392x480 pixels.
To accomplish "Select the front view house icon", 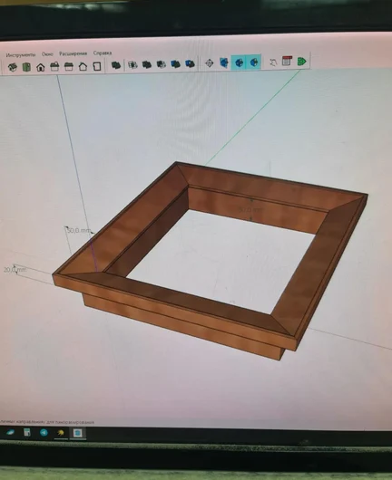I will click(41, 67).
